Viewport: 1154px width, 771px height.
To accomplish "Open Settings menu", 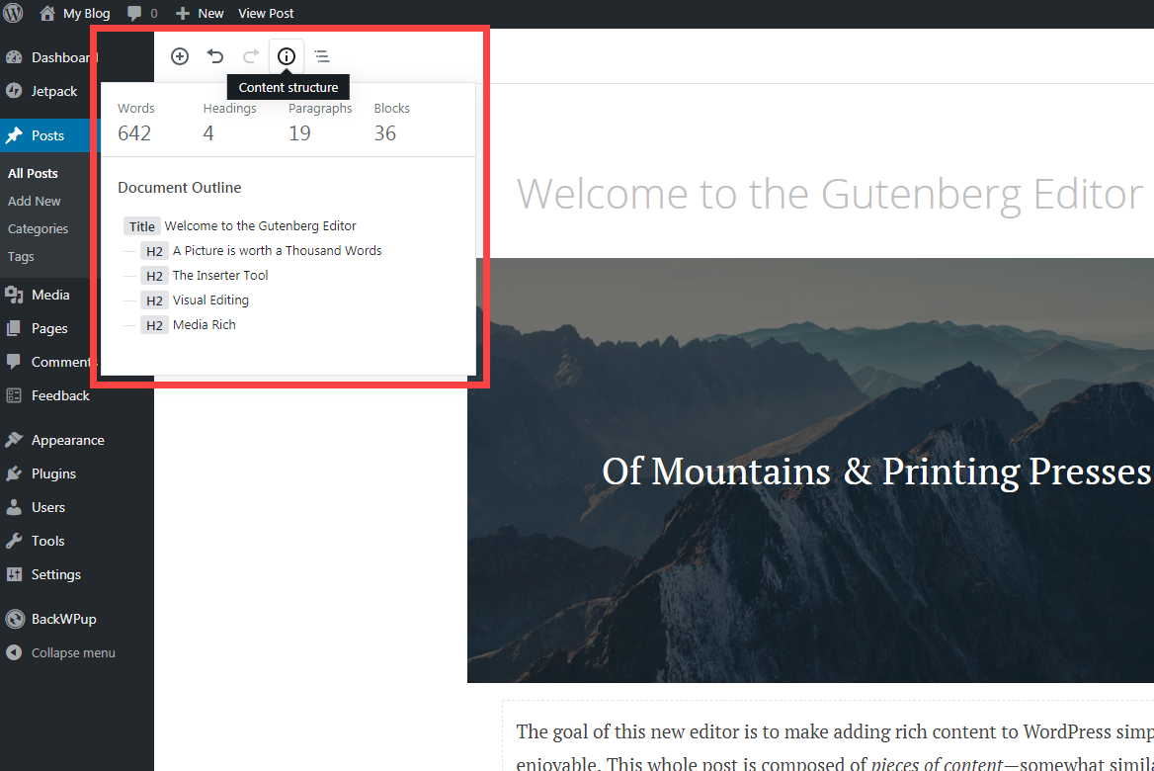I will click(x=56, y=574).
